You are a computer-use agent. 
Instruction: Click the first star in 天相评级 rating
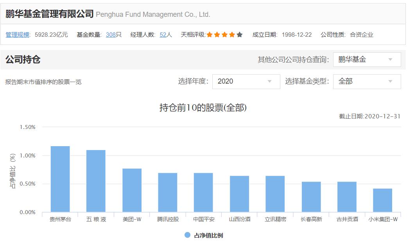coord(209,34)
